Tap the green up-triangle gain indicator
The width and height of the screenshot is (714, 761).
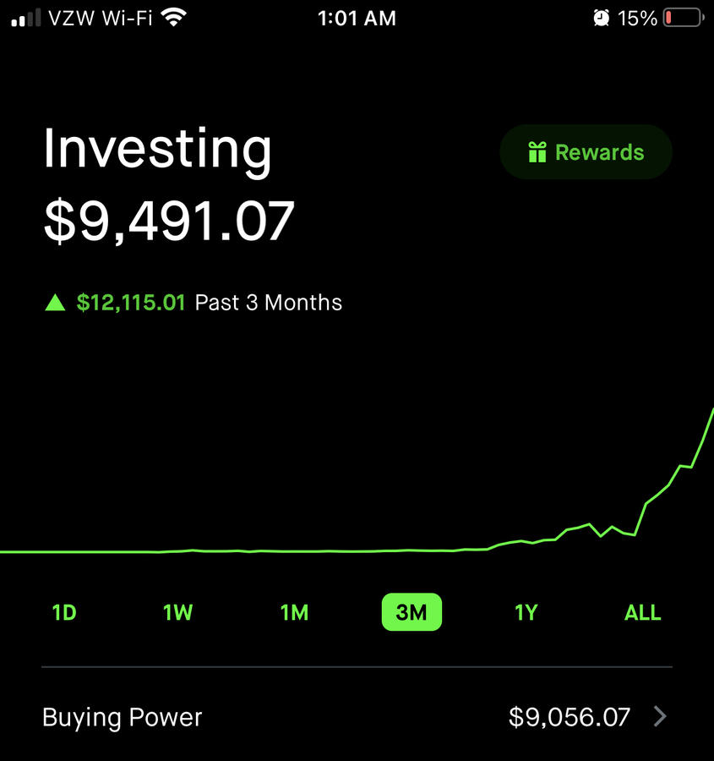point(55,303)
